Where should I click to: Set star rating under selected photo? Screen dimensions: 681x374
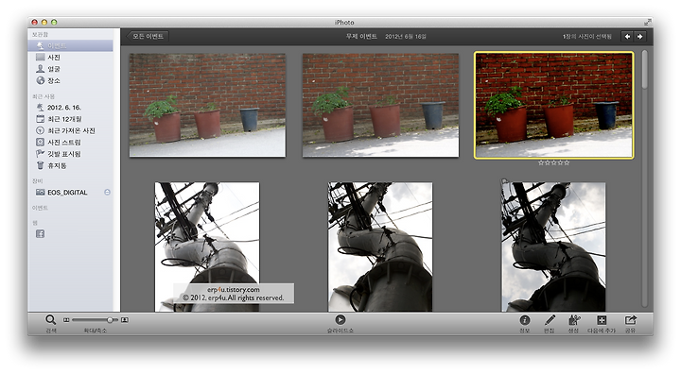tap(553, 163)
